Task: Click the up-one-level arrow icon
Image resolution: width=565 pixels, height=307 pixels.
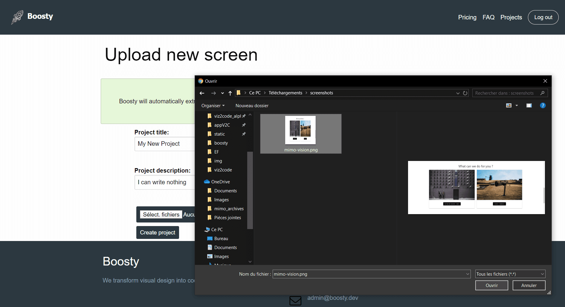Action: pos(230,93)
